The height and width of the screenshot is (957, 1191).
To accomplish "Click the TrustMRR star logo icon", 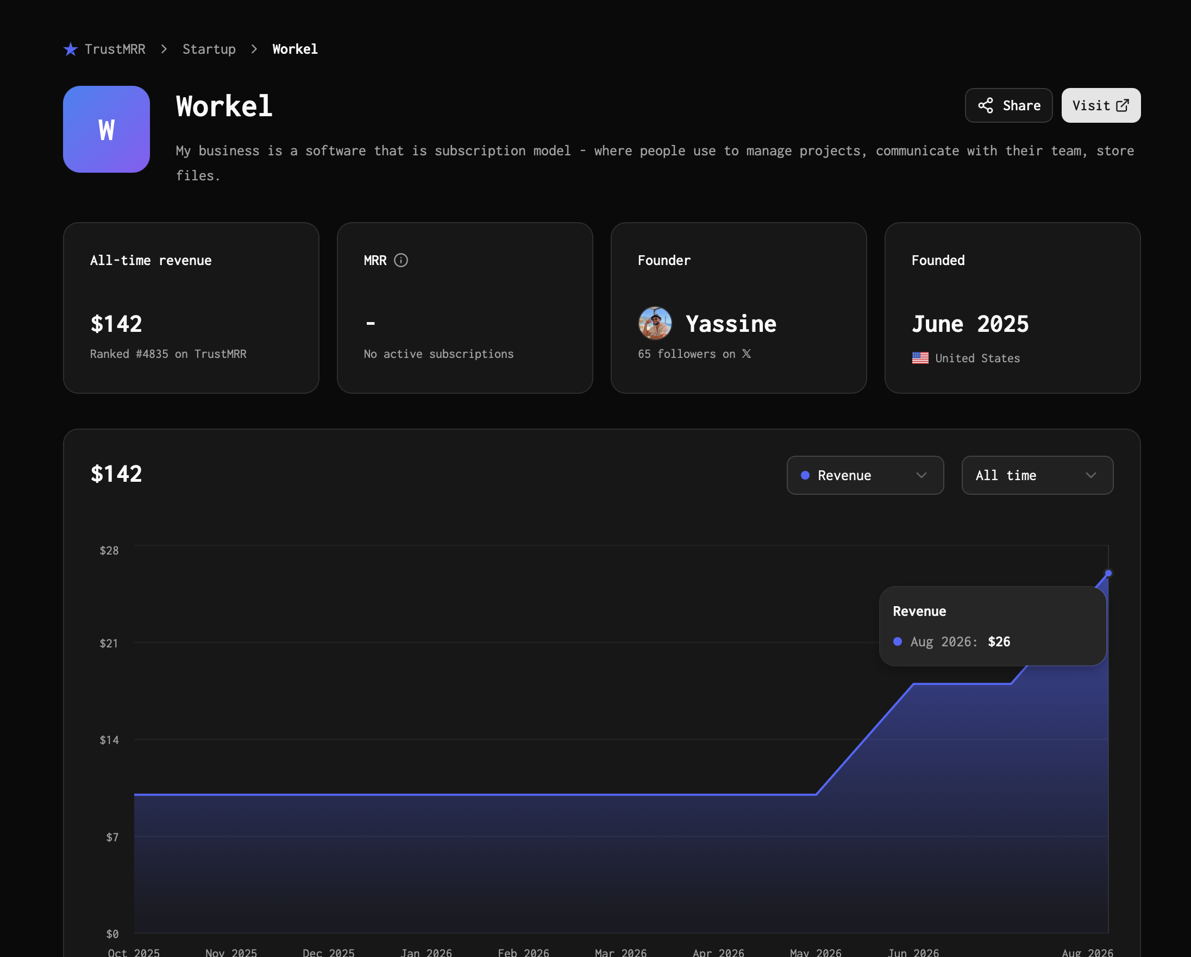I will (71, 49).
